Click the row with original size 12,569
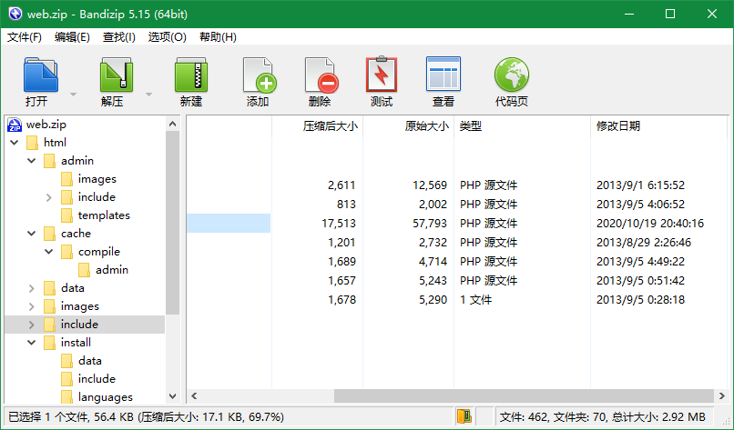734x430 pixels. (x=457, y=185)
